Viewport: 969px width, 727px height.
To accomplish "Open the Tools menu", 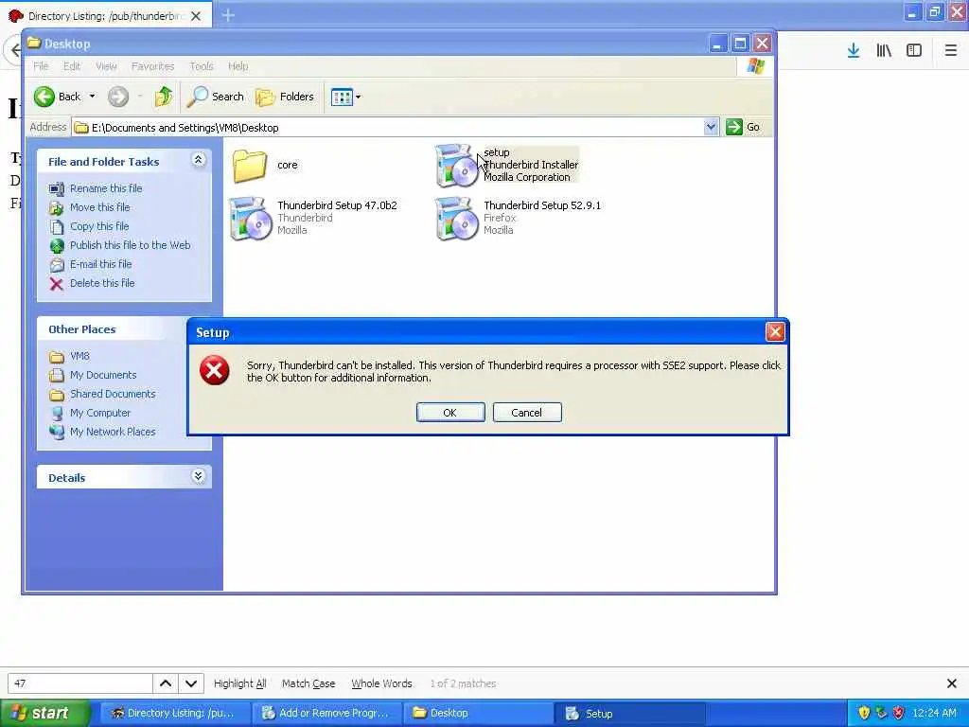I will [x=202, y=66].
